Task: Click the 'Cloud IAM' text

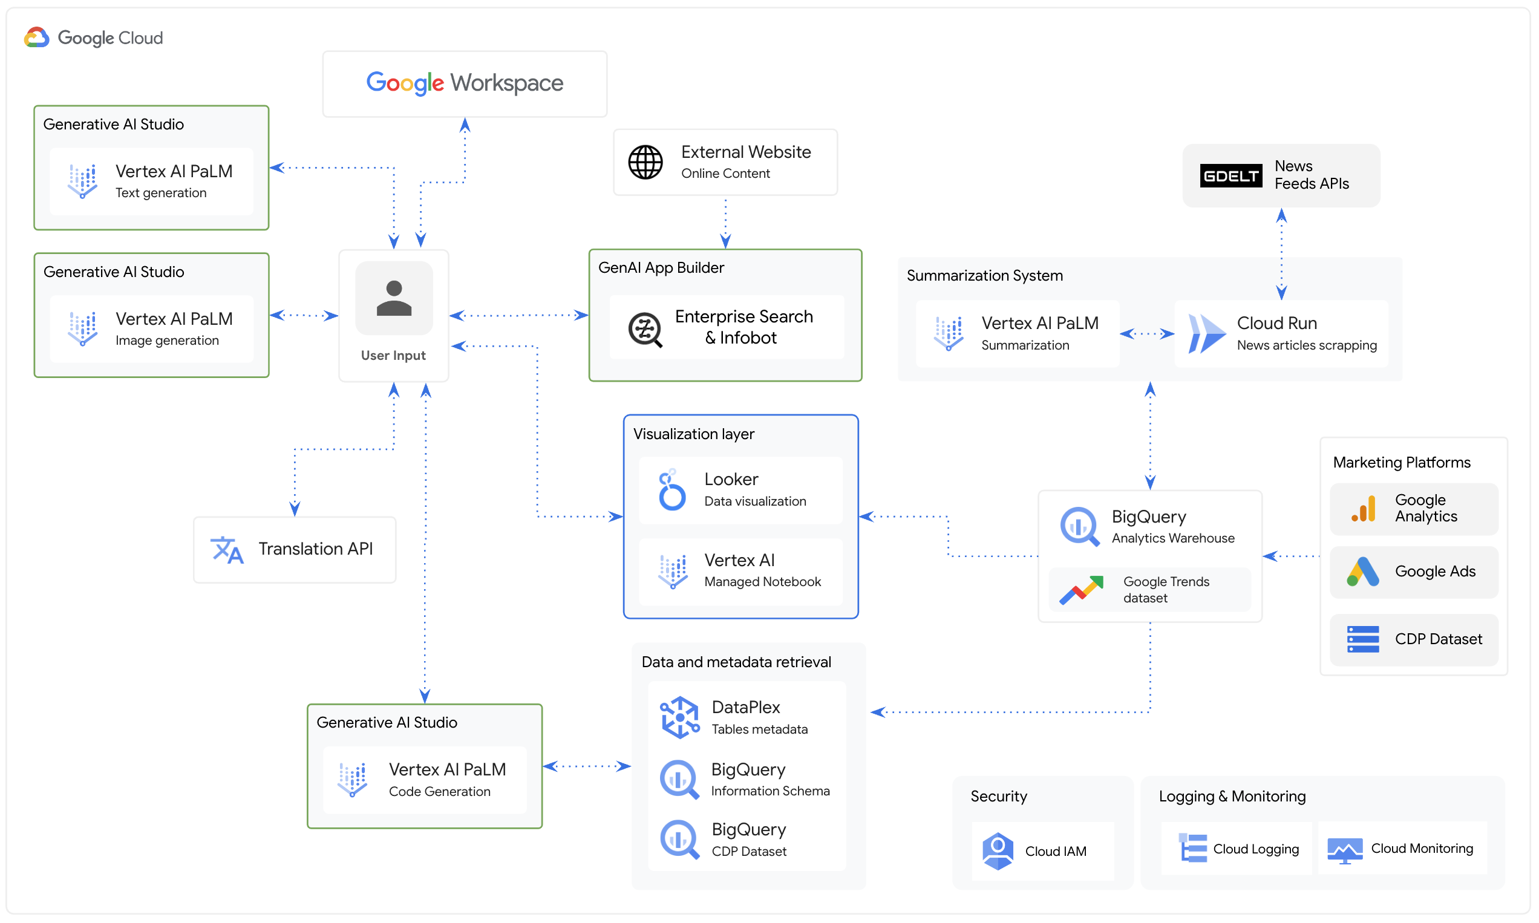Action: [1056, 852]
